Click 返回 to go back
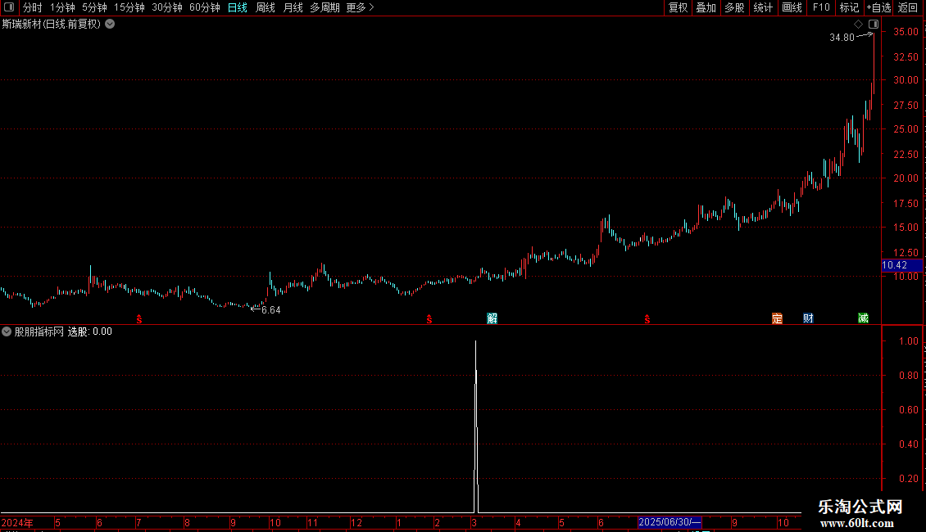Image resolution: width=926 pixels, height=532 pixels. pos(908,7)
